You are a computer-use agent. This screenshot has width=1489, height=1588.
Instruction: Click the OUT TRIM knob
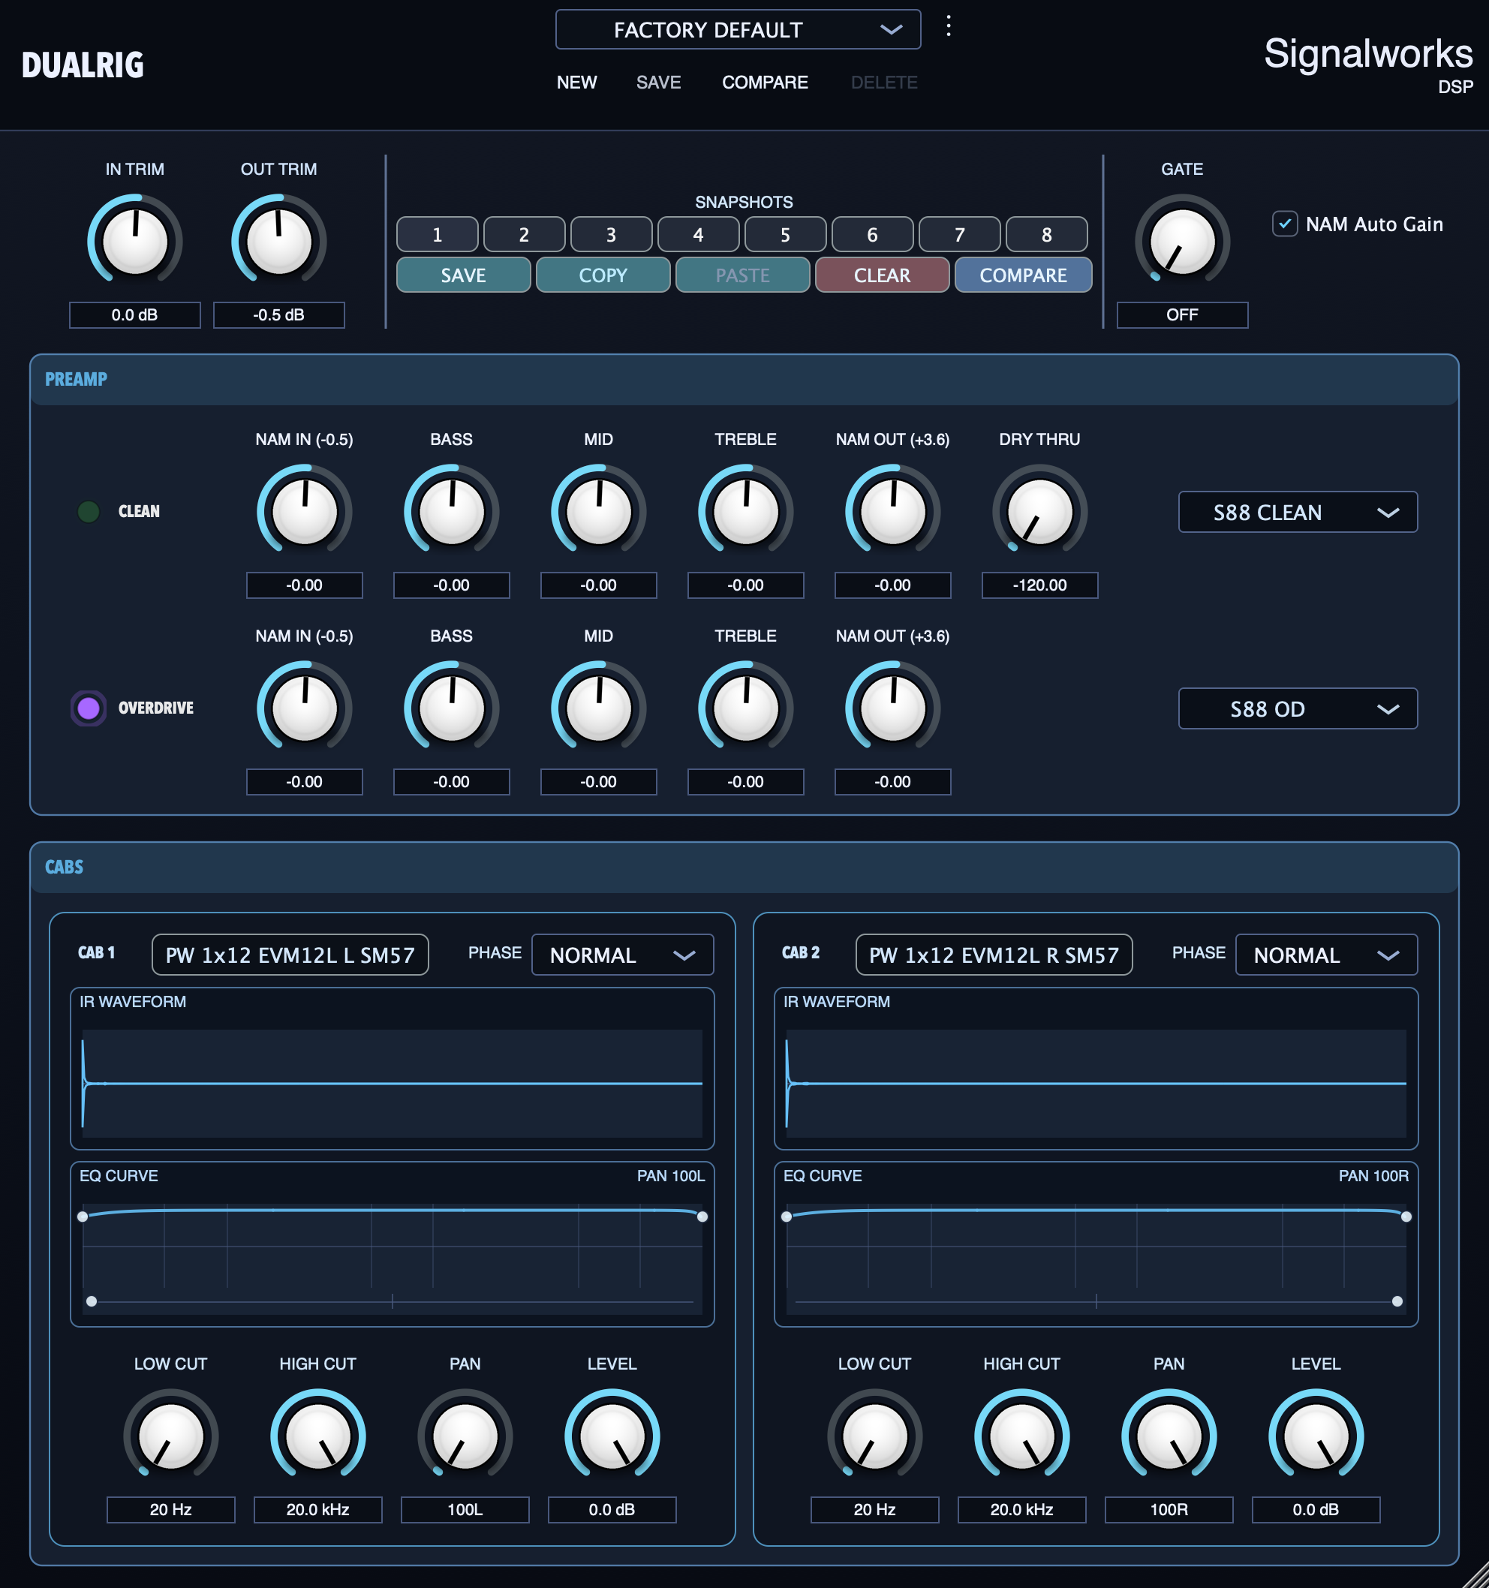coord(278,241)
